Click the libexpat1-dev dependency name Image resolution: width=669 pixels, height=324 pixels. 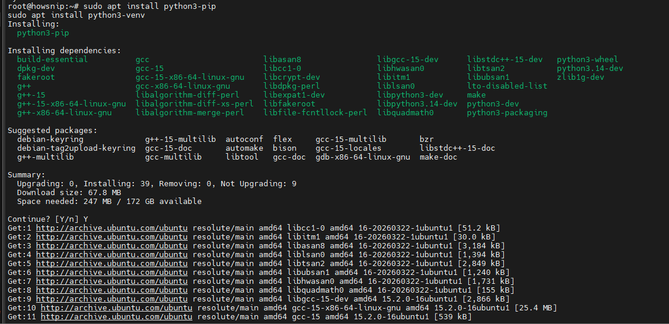click(294, 95)
